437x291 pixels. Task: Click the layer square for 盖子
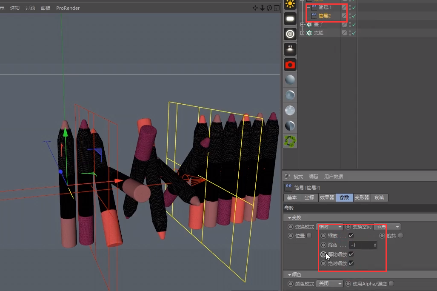344,25
